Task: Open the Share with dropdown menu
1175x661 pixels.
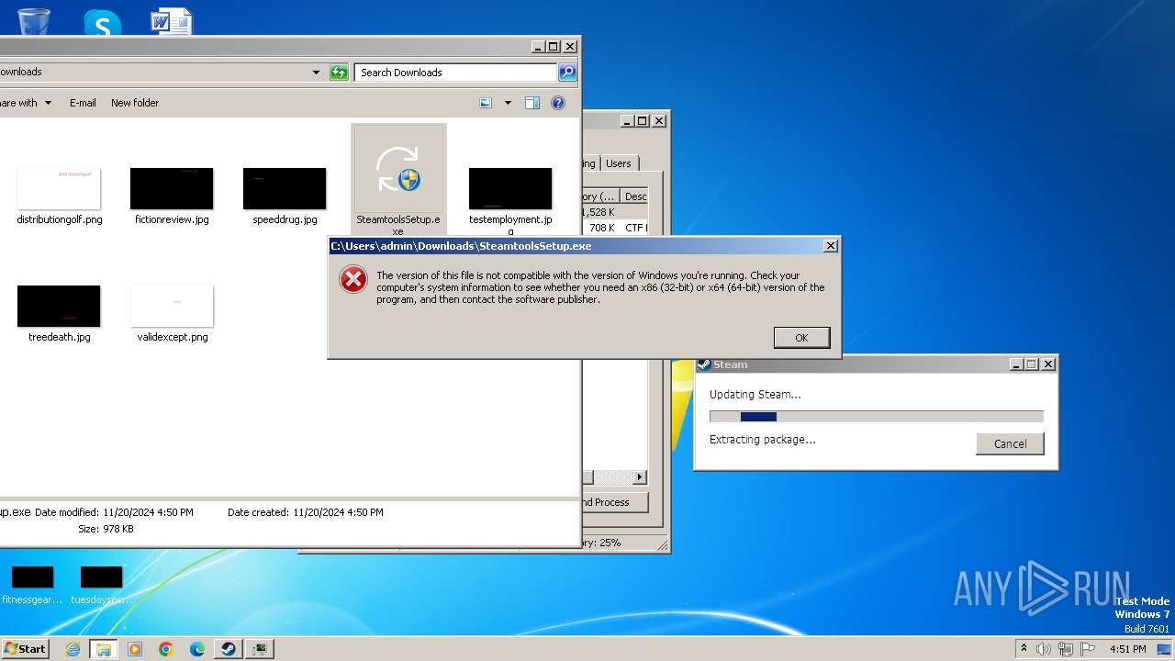Action: (x=26, y=103)
